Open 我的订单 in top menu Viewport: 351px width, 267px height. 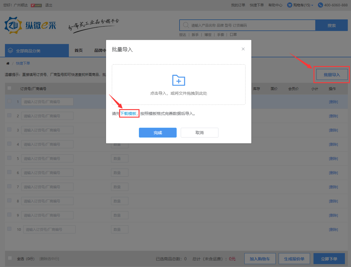point(238,5)
